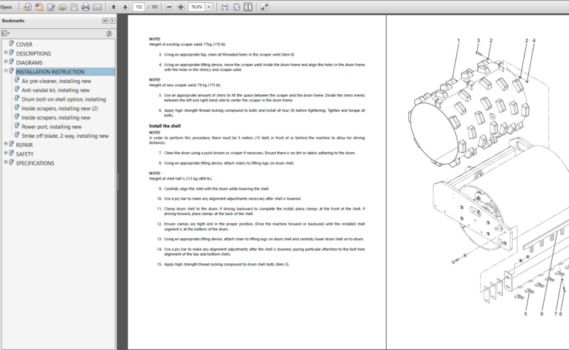Viewport: 569px width, 350px height.
Task: Click the page icon beside Air pre-cleaner bookmark
Action: pyautogui.click(x=17, y=80)
